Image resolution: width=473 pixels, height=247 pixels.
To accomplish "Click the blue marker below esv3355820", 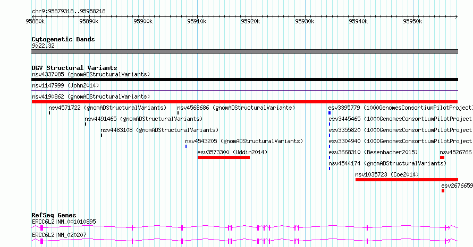I will (330, 135).
